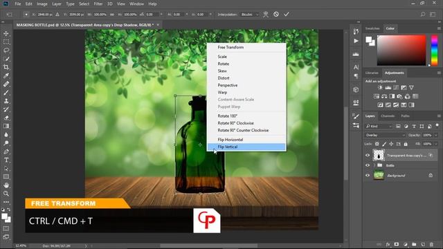Switch to the Paths tab
Image resolution: width=443 pixels, height=249 pixels.
pyautogui.click(x=405, y=116)
